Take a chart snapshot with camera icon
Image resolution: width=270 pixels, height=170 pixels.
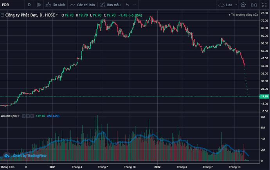[254, 5]
